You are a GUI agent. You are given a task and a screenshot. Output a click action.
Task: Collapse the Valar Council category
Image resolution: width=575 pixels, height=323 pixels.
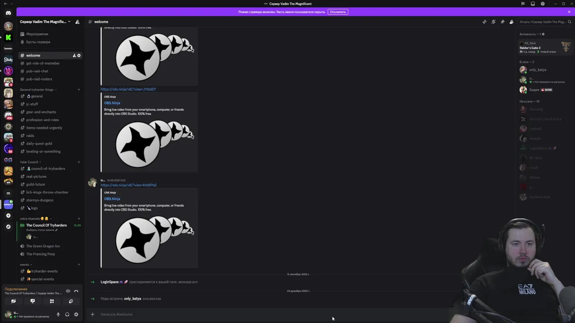pyautogui.click(x=31, y=162)
